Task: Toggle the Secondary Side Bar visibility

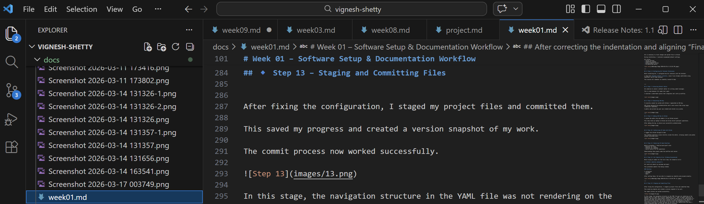Action: click(x=616, y=9)
